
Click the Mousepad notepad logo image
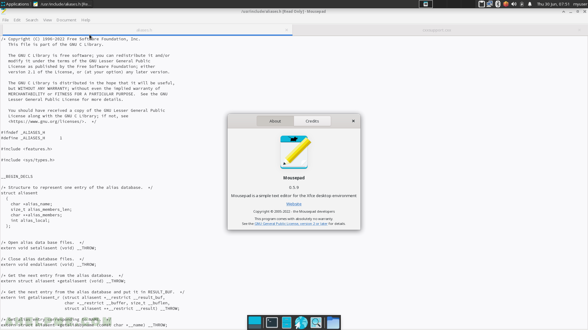coord(295,152)
